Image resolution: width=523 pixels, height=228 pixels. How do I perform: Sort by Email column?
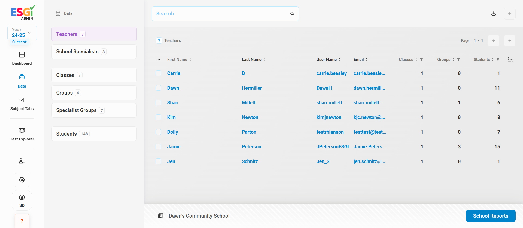[x=360, y=60]
